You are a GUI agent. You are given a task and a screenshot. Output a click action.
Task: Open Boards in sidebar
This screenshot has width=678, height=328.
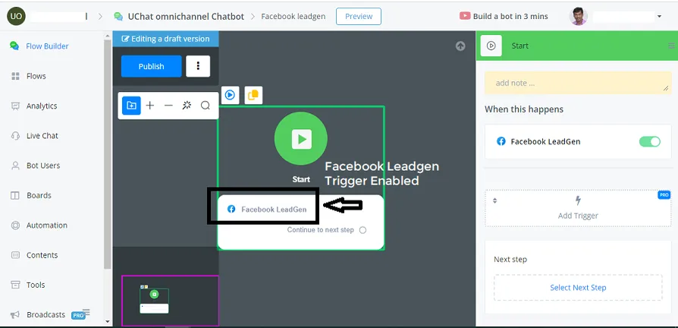[39, 196]
